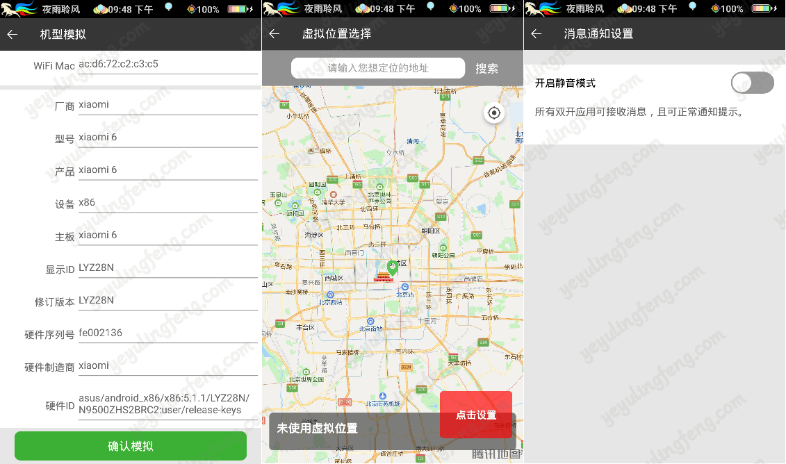Edit the WiFi Mac field
786x464 pixels.
coord(168,64)
